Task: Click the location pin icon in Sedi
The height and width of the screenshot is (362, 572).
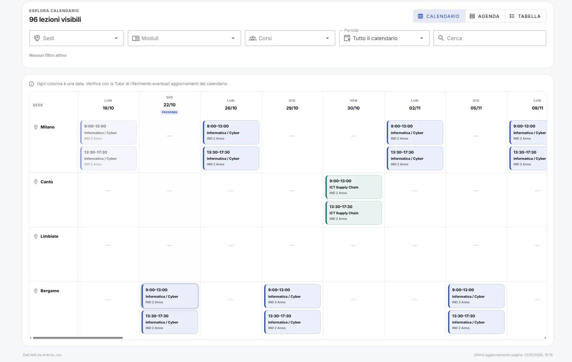Action: 37,38
